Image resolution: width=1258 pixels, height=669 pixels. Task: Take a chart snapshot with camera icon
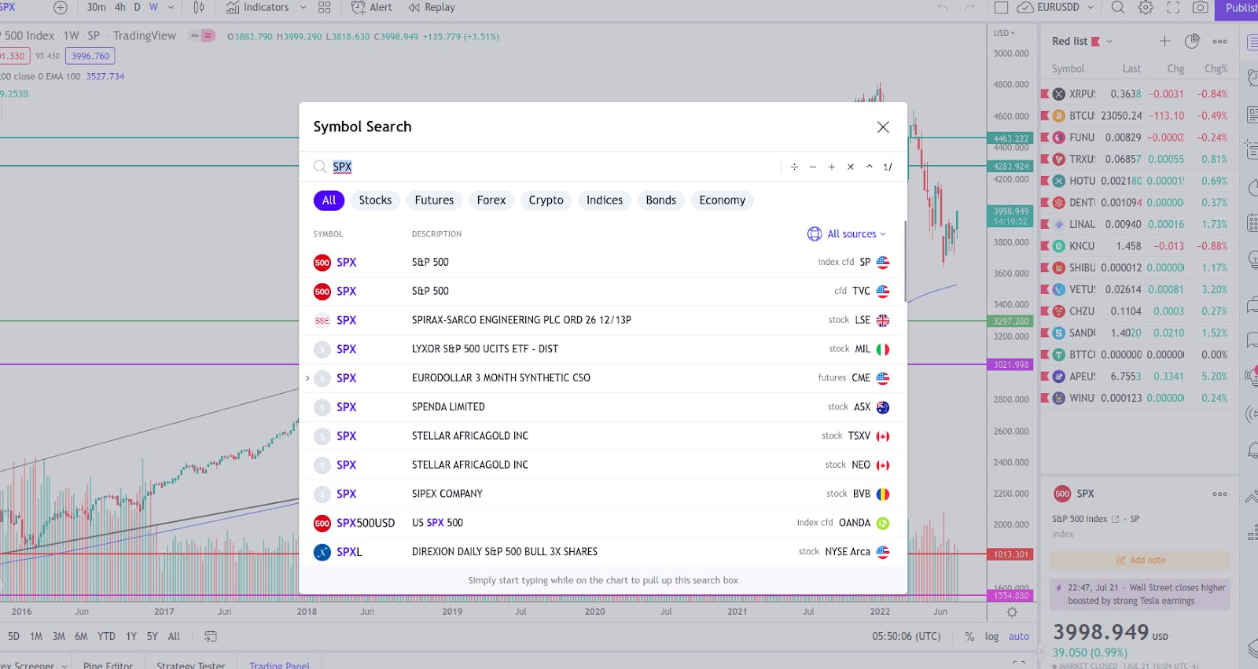point(1201,7)
